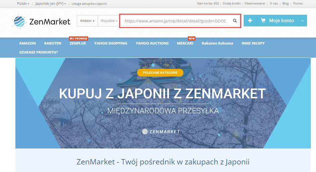Open the Moje konto dropdown arrow
This screenshot has width=316, height=172.
pyautogui.click(x=303, y=20)
